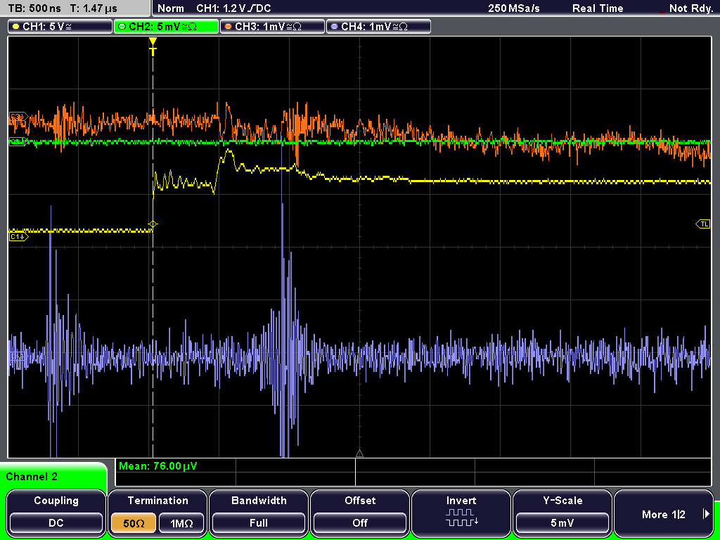Select the CH3: 1 mV channel tab
This screenshot has height=540, width=720.
tap(272, 27)
